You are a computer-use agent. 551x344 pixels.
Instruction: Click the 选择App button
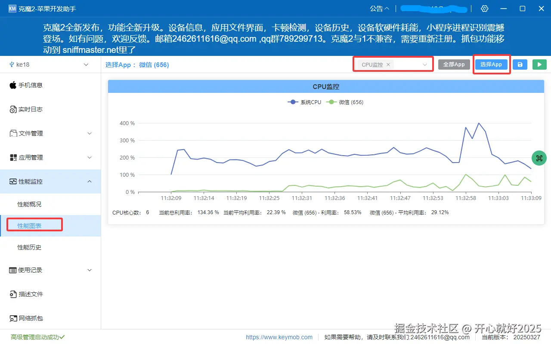(x=492, y=64)
